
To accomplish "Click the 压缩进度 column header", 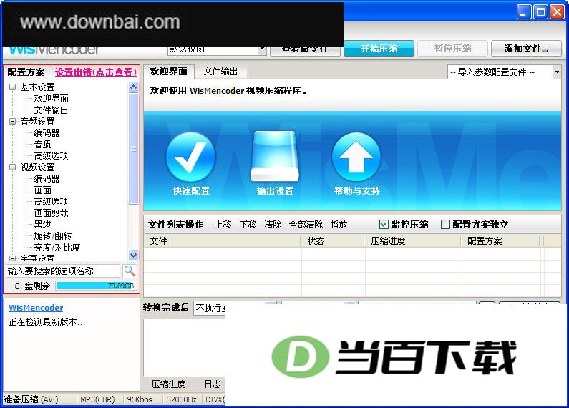I will pyautogui.click(x=413, y=241).
